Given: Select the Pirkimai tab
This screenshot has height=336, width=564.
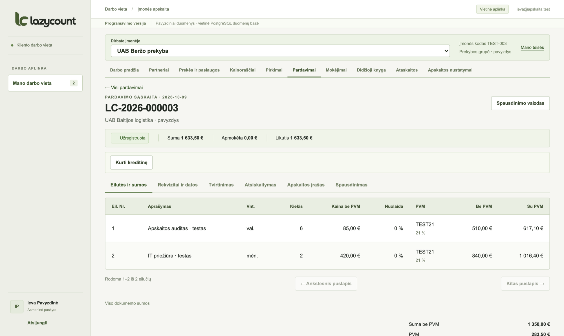Looking at the screenshot, I should point(274,70).
